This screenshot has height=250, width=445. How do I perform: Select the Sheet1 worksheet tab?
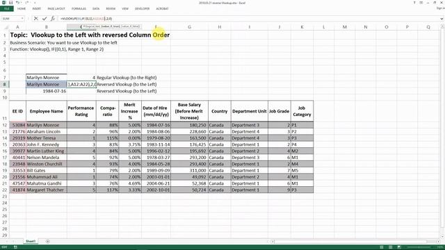tap(31, 241)
